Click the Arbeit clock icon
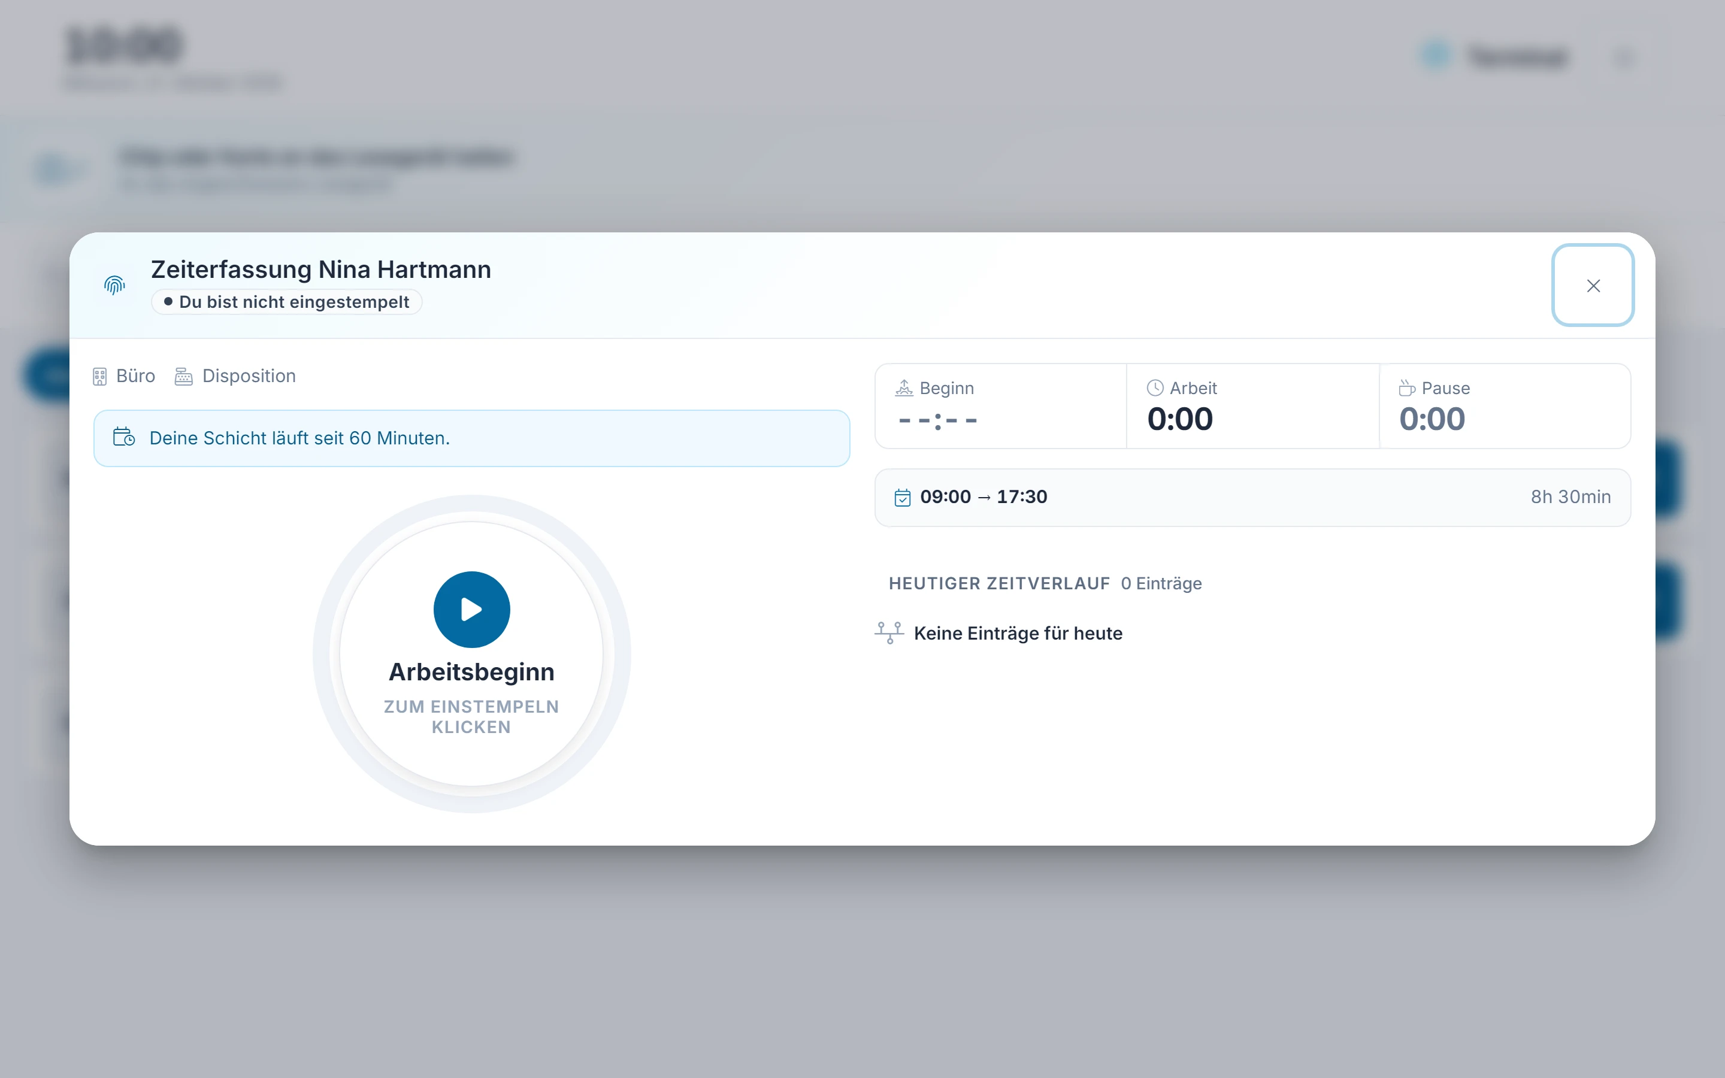 tap(1155, 388)
